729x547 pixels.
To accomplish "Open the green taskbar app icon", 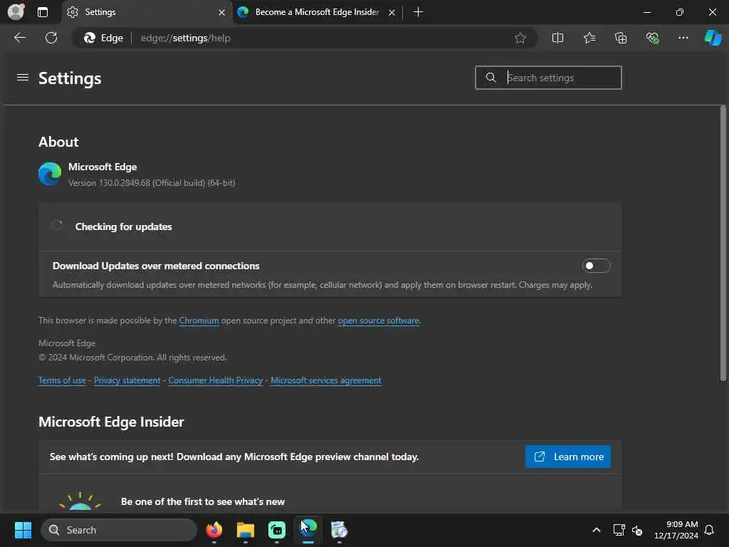I will (277, 530).
